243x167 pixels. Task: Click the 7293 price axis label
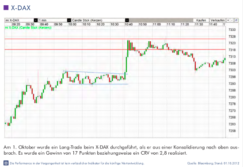point(232,83)
